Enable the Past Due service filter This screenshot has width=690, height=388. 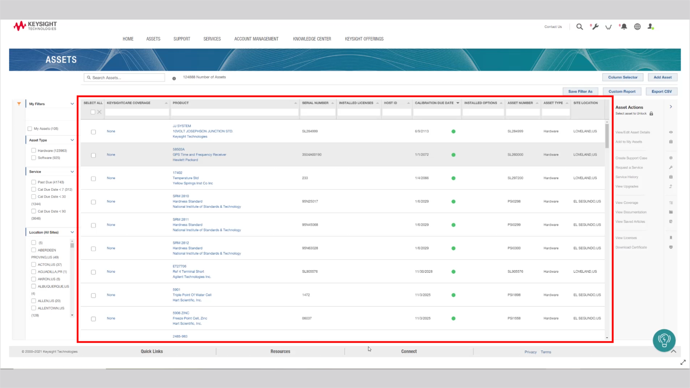tap(33, 182)
